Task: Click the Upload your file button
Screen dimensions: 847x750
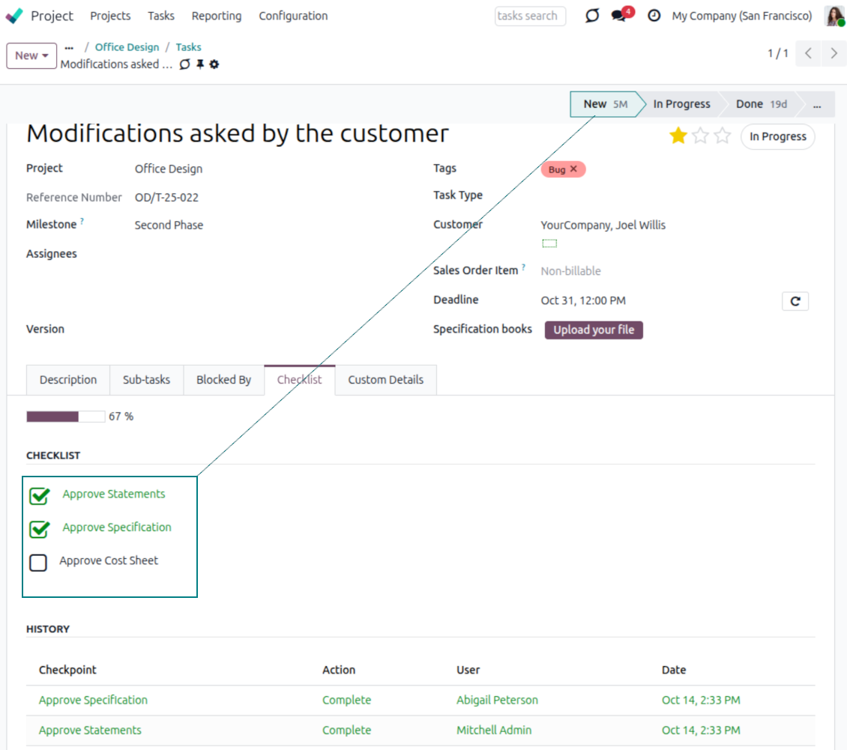Action: coord(594,330)
